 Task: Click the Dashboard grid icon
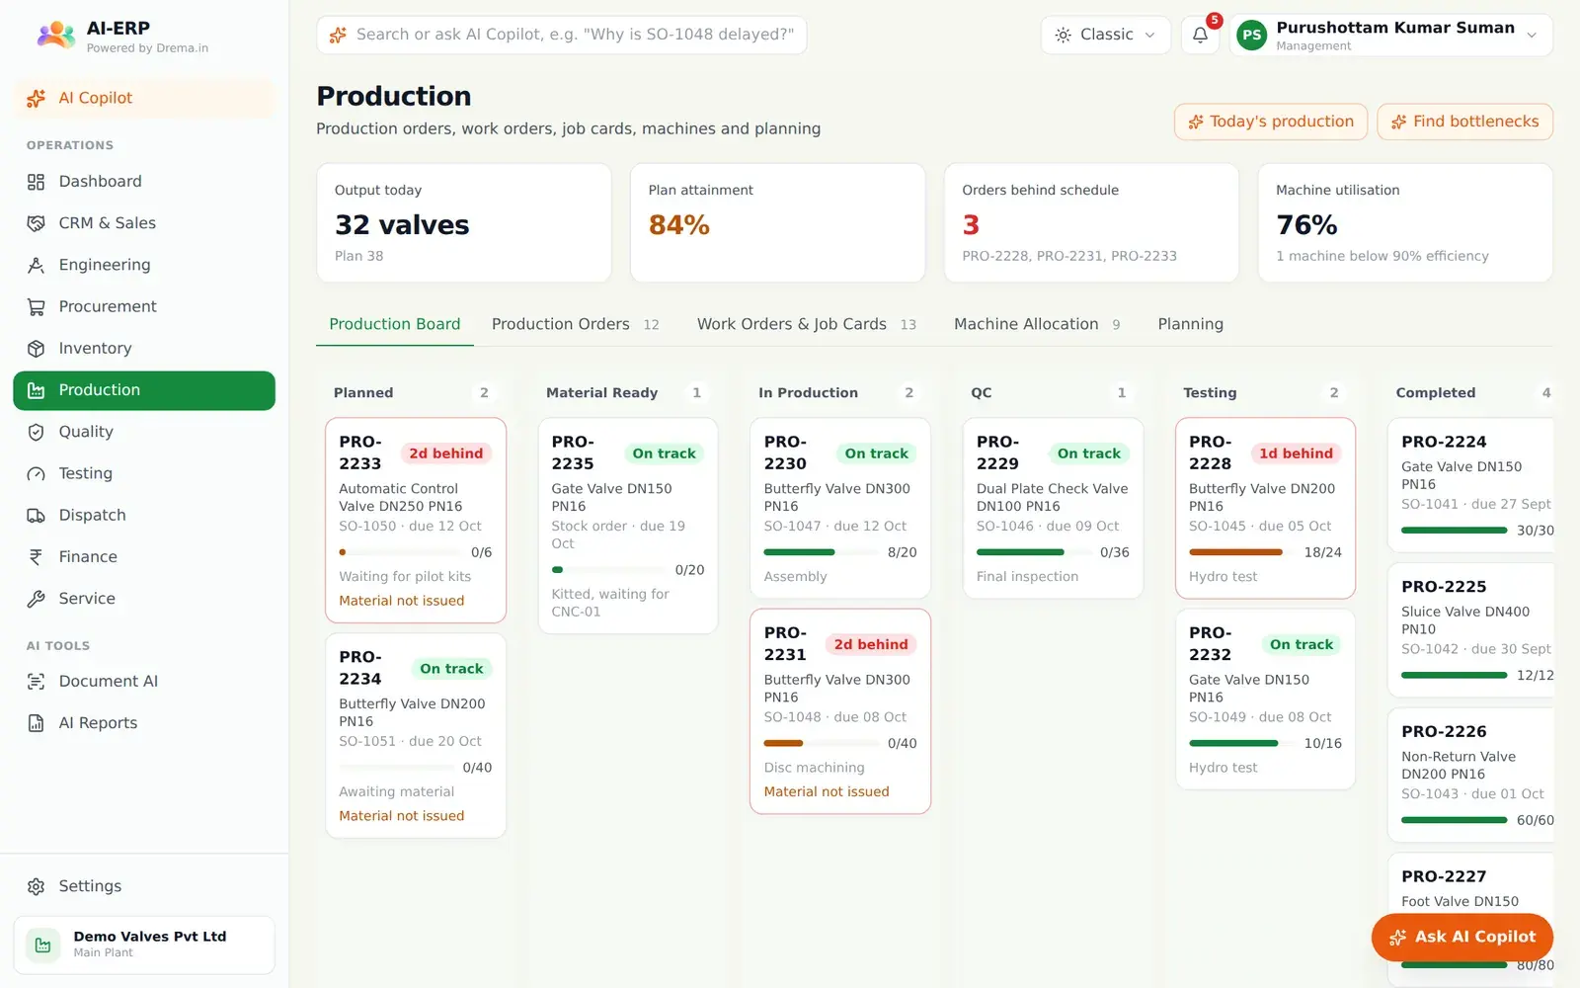[x=37, y=182]
